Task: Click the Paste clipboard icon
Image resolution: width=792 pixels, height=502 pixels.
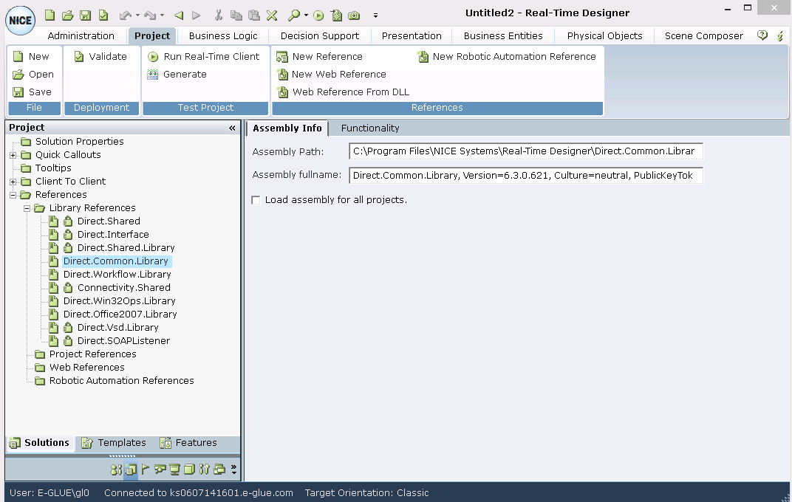Action: coord(254,16)
